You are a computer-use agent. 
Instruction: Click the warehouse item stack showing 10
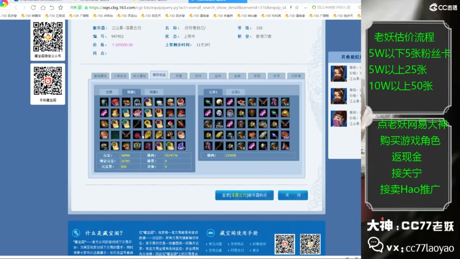(263, 124)
